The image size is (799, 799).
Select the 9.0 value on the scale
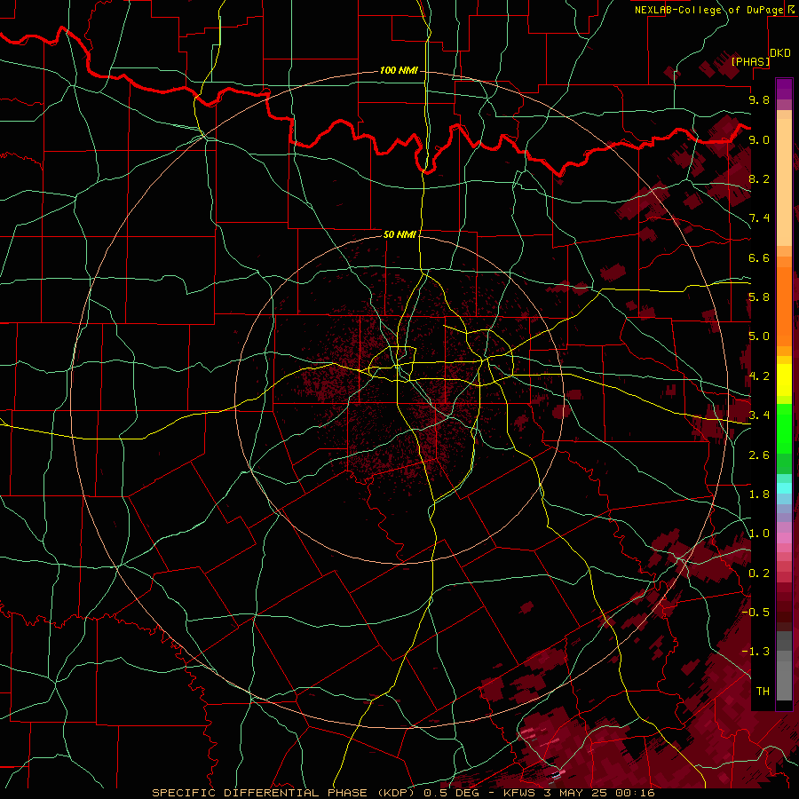coord(759,139)
